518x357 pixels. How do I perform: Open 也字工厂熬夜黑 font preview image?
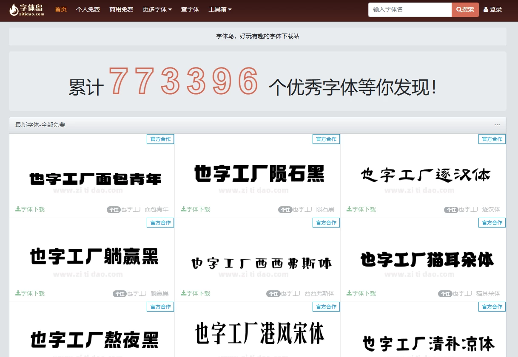(94, 340)
